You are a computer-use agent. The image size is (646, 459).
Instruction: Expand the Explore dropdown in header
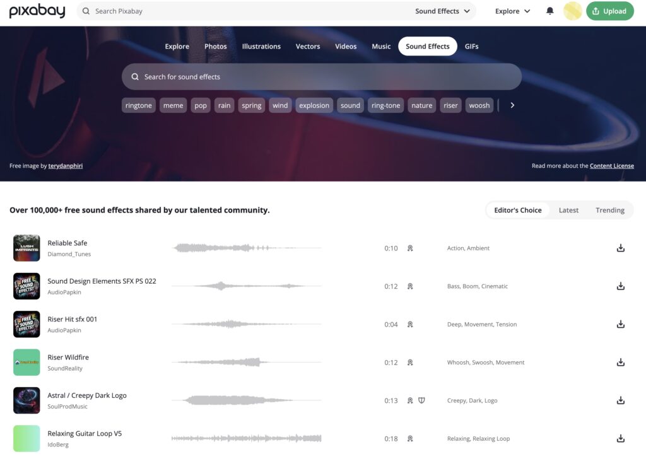(512, 11)
